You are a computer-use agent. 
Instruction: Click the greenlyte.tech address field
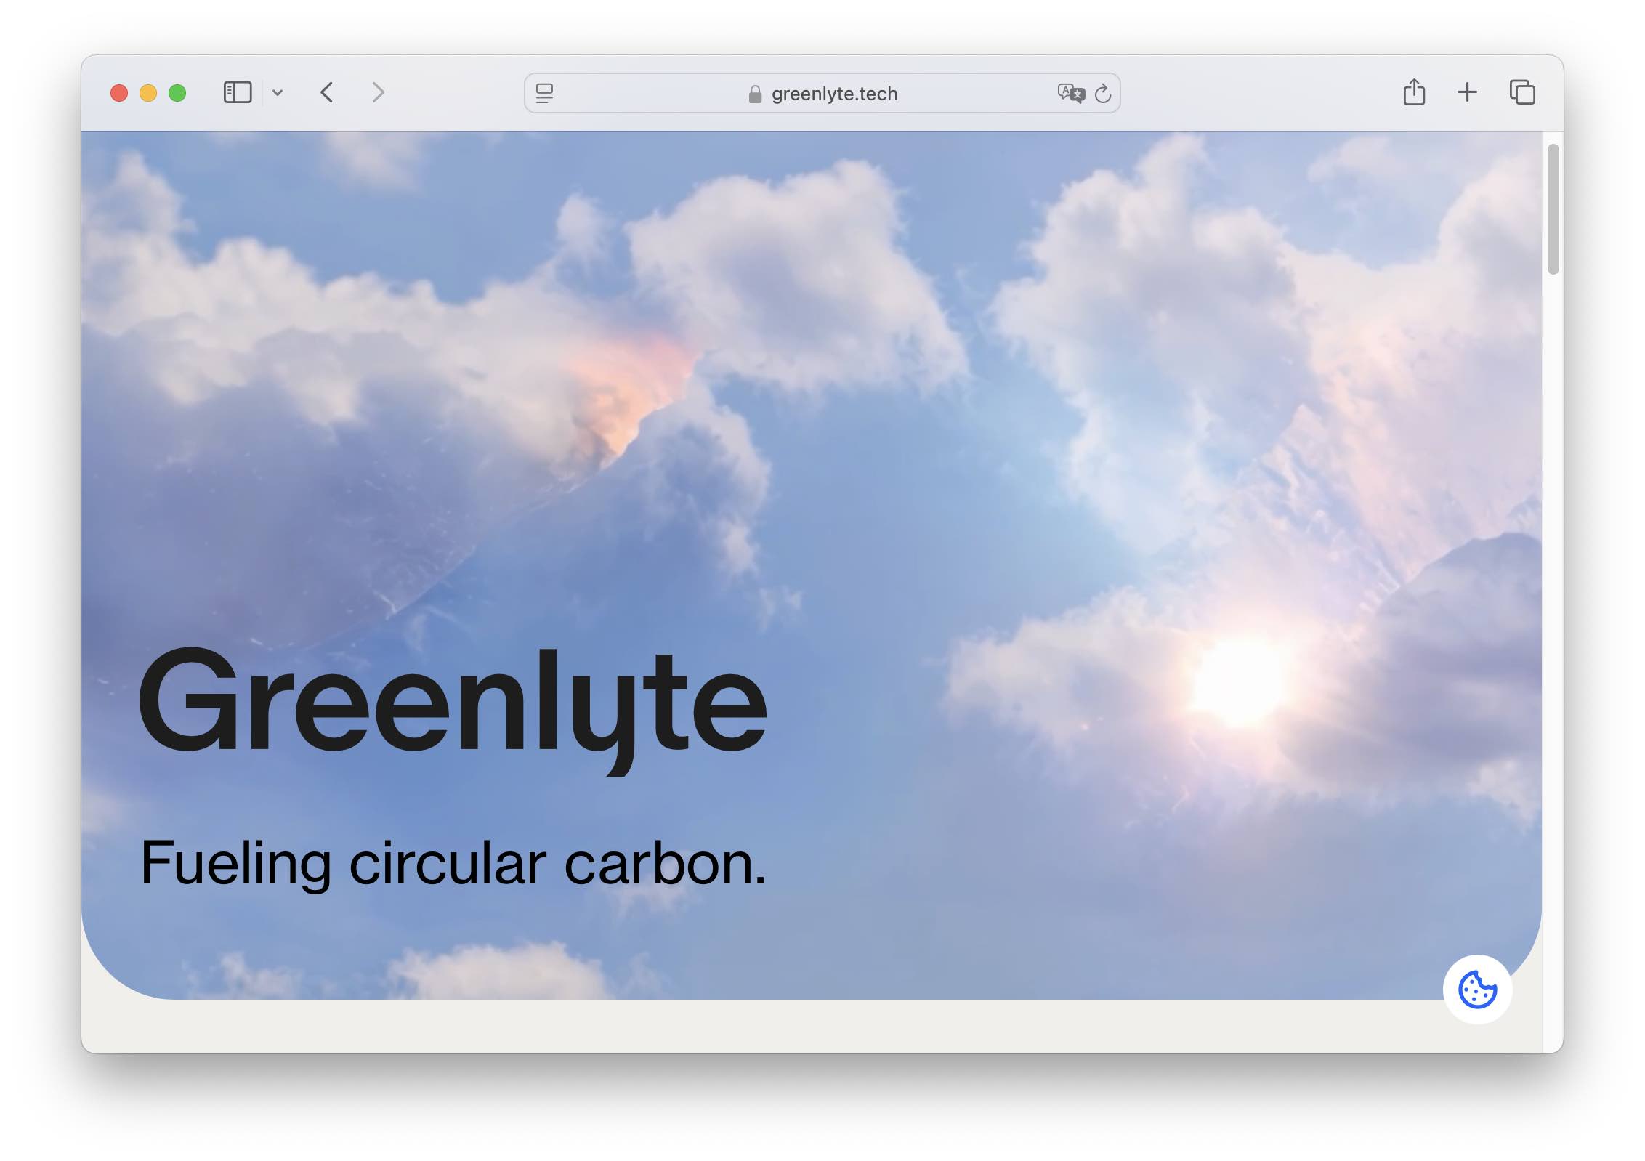click(x=822, y=93)
